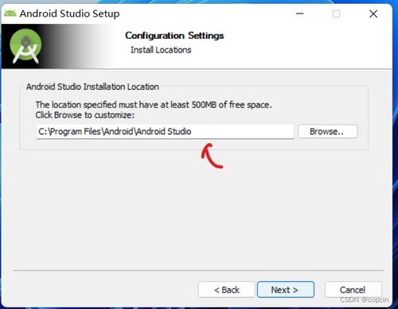Click the Android icon in the title bar
Screen dimensions: 398x309
pos(10,13)
